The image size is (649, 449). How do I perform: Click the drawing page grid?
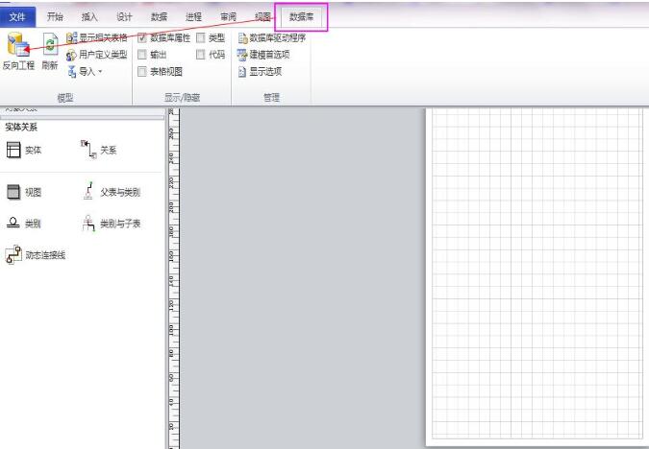(x=537, y=272)
